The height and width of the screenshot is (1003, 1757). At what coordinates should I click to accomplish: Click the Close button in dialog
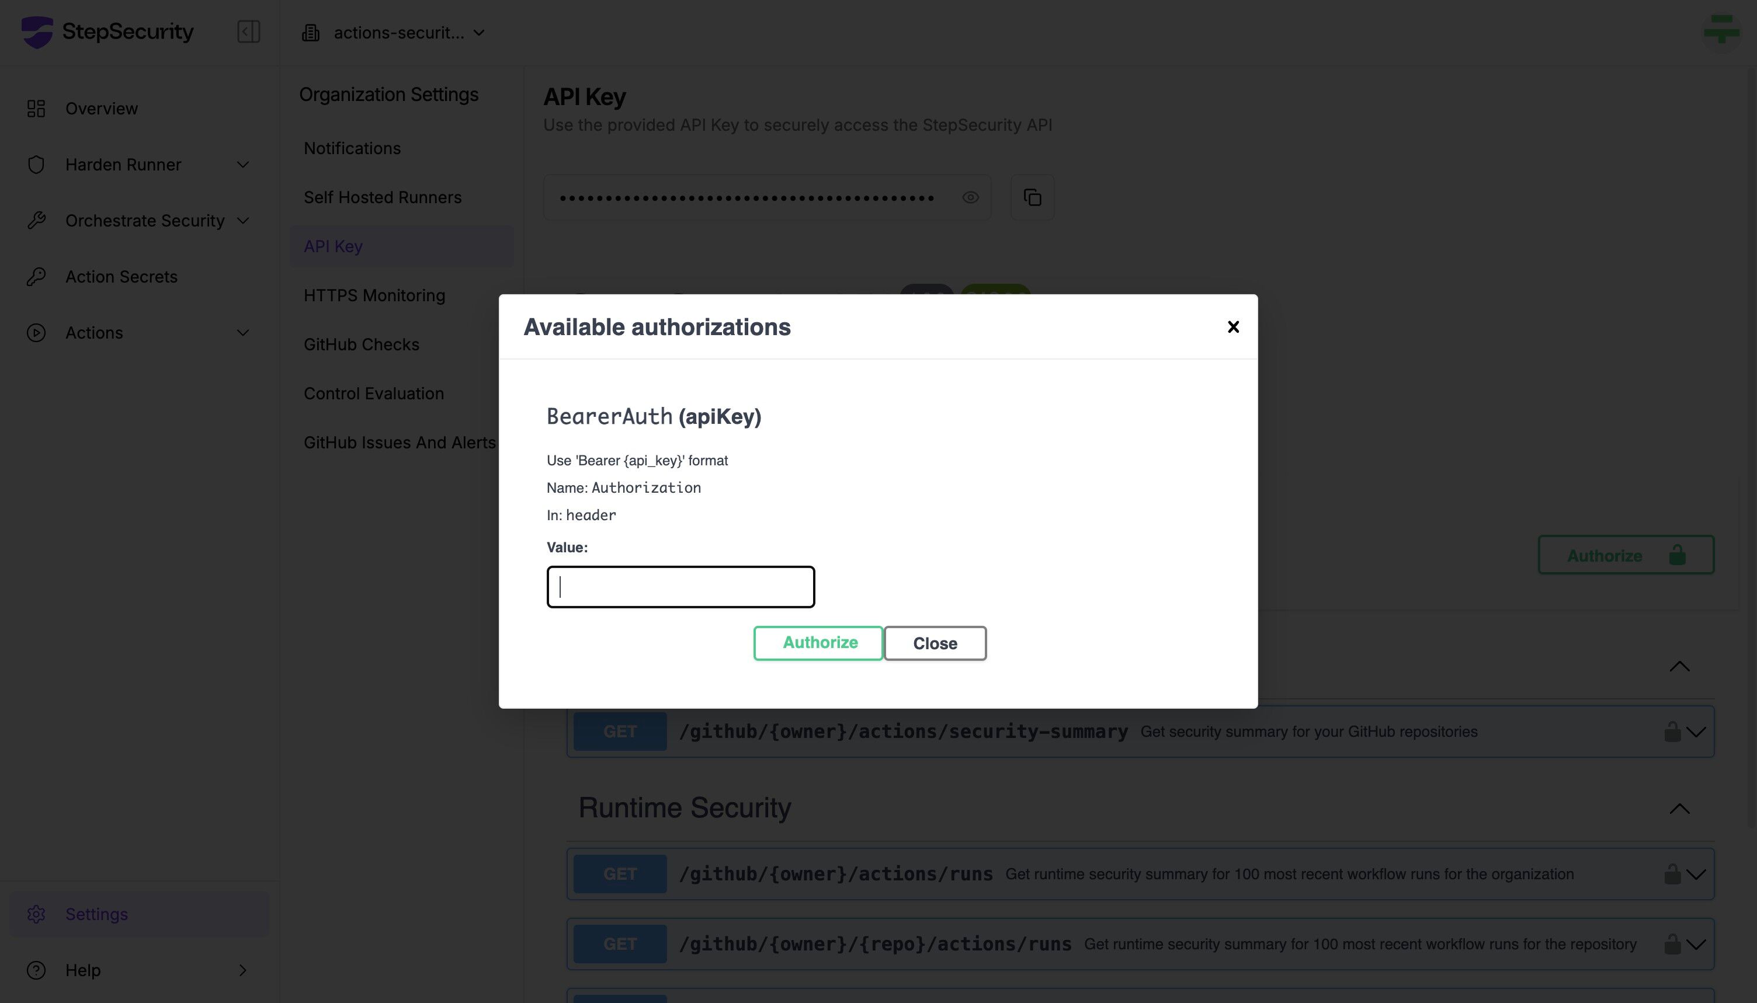point(935,643)
